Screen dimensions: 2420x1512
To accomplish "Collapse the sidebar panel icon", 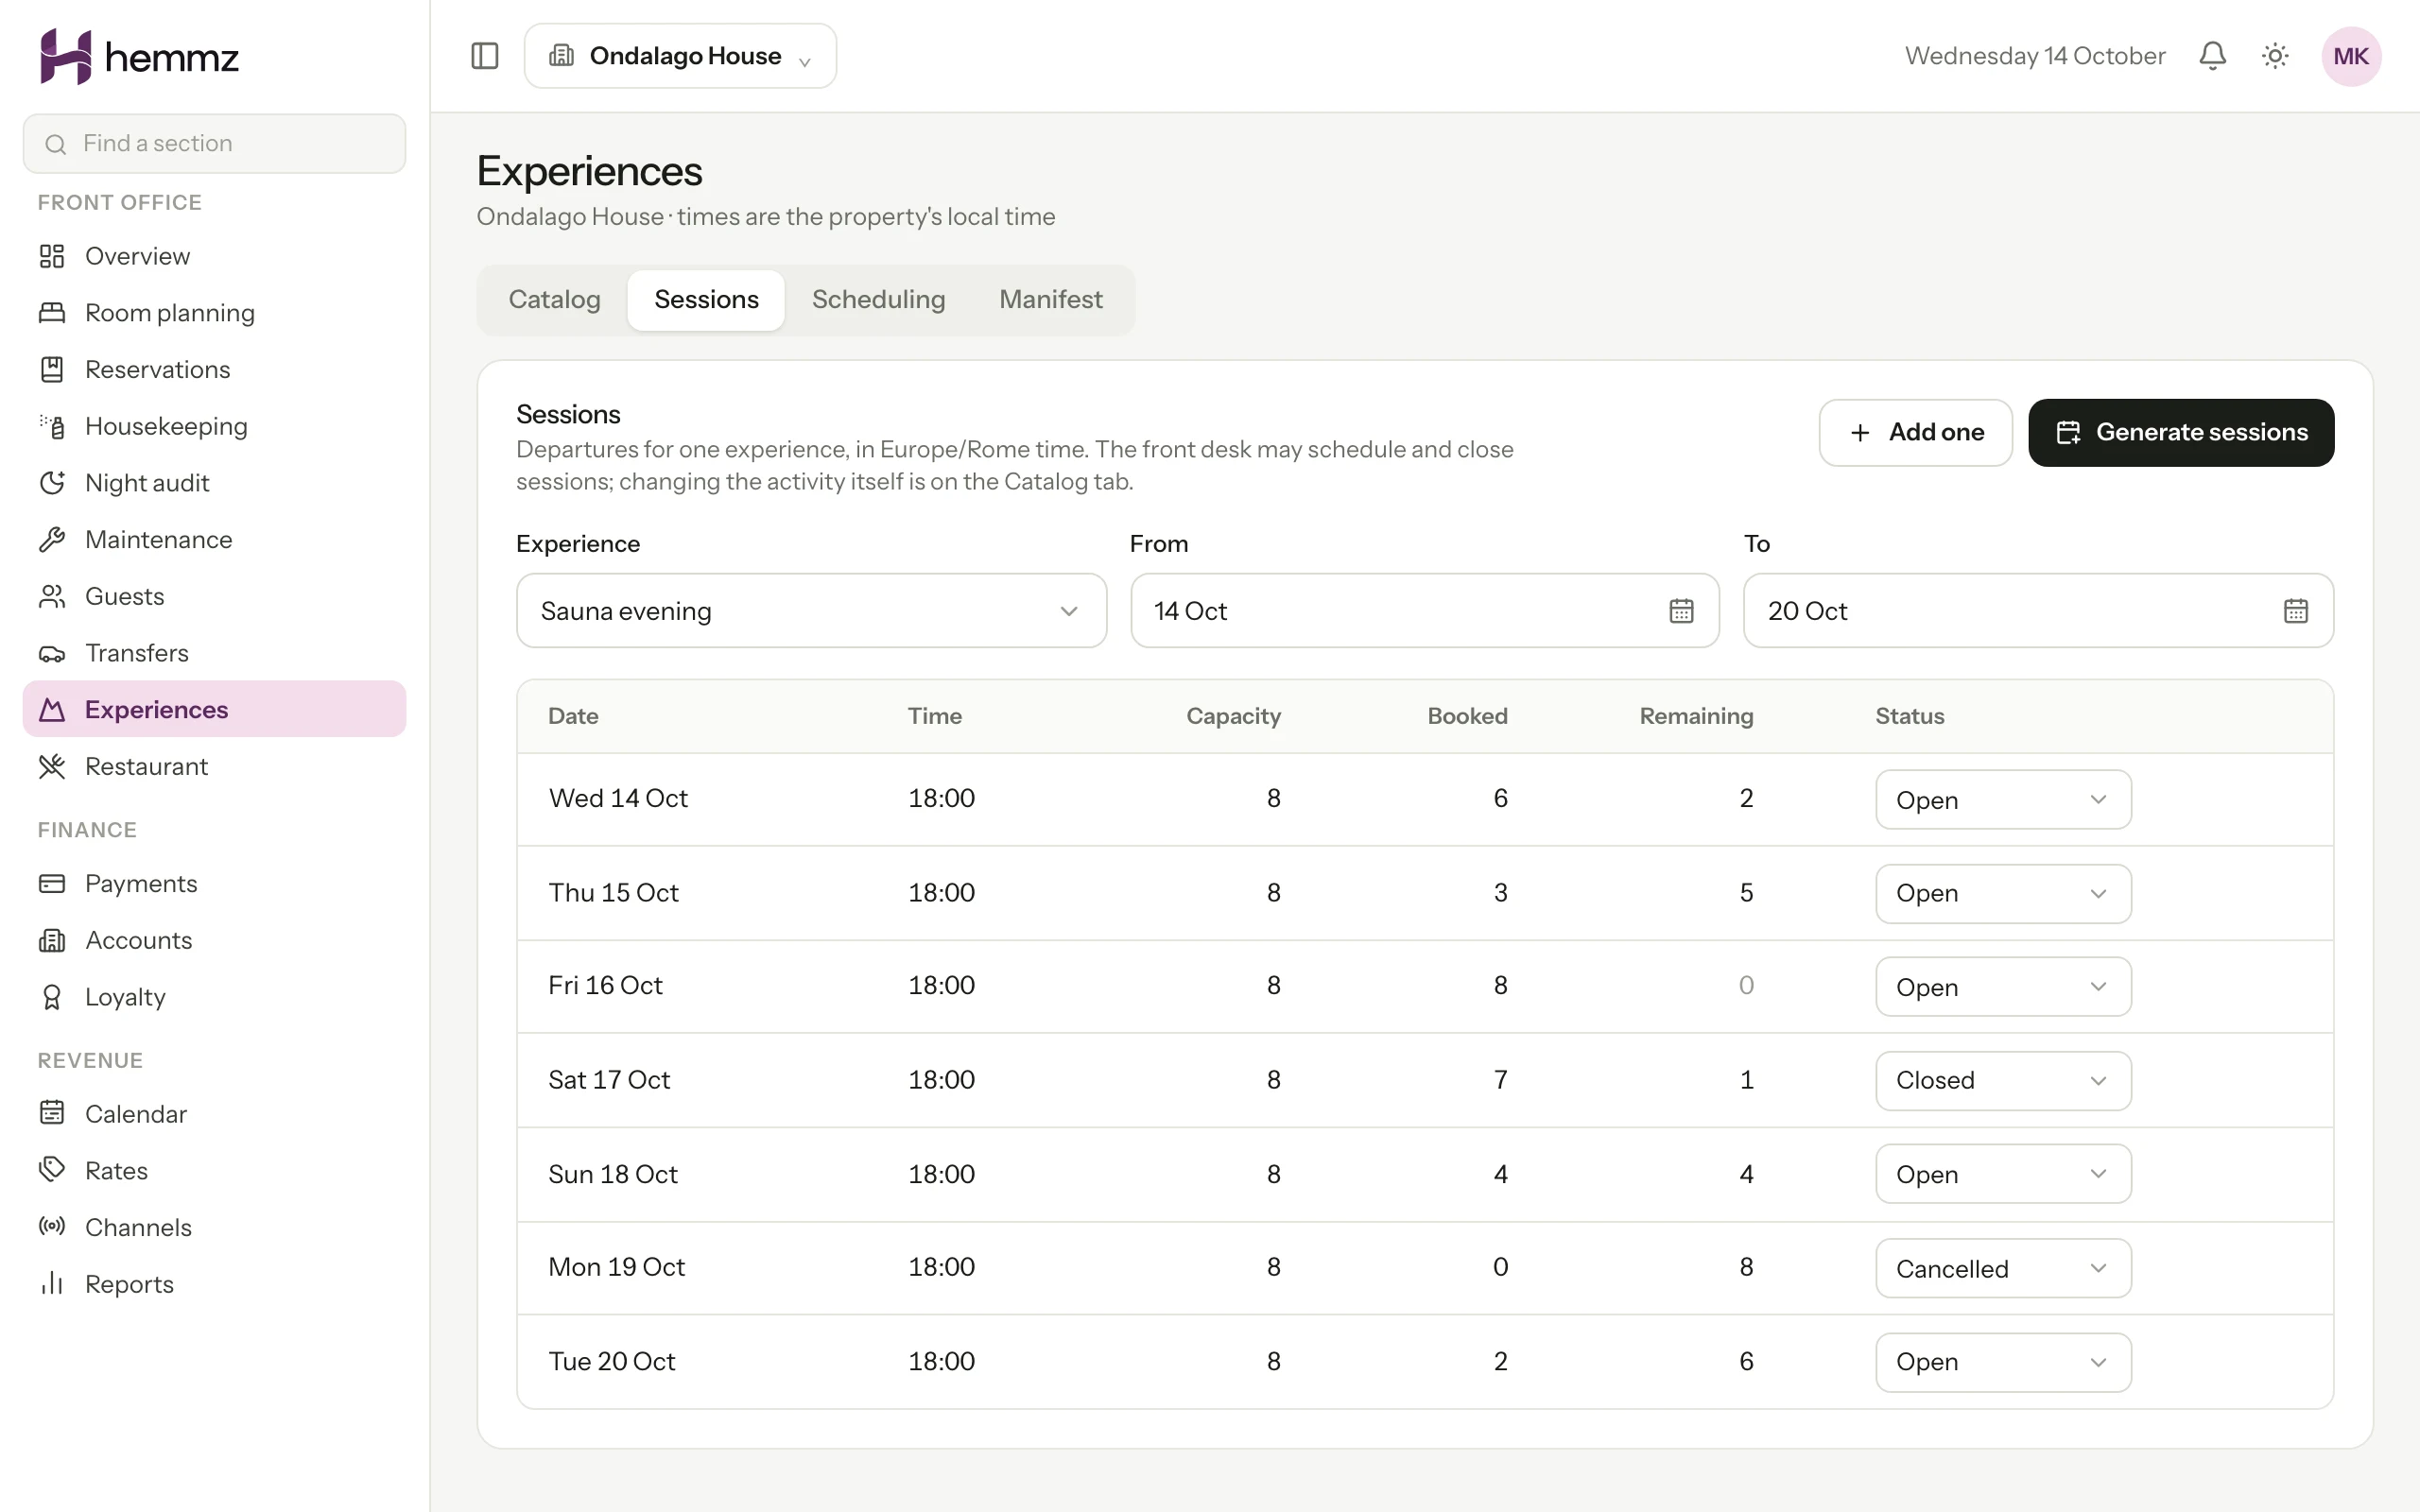I will click(x=484, y=56).
